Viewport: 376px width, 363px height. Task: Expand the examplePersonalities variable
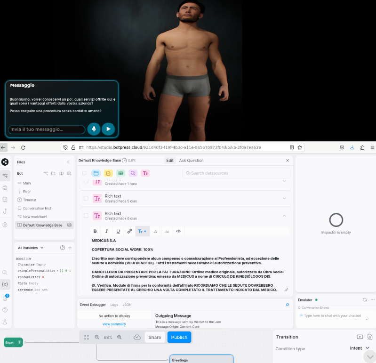pos(57,270)
